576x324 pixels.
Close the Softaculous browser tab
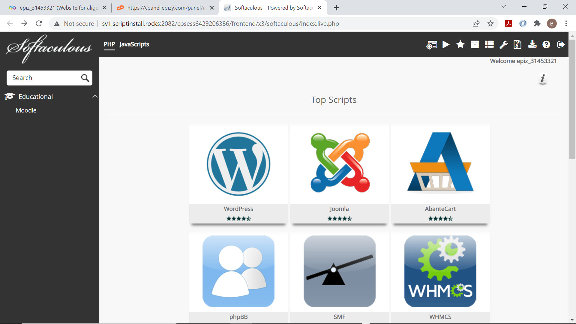coord(319,8)
